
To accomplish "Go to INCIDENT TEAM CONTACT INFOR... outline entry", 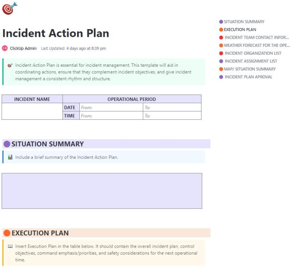I will [x=252, y=38].
